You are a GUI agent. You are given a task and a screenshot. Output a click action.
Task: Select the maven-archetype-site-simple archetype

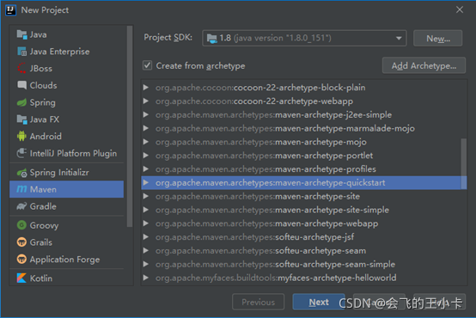pyautogui.click(x=272, y=210)
